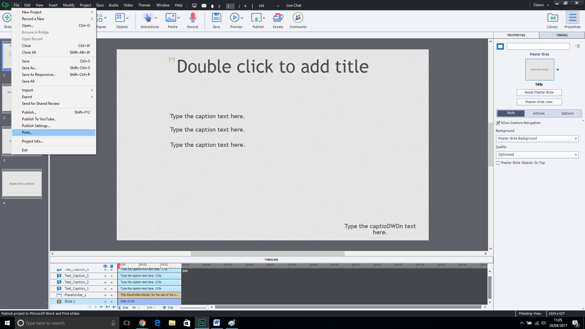Switch to the TIMING tab
This screenshot has height=329, width=585.
click(x=562, y=35)
